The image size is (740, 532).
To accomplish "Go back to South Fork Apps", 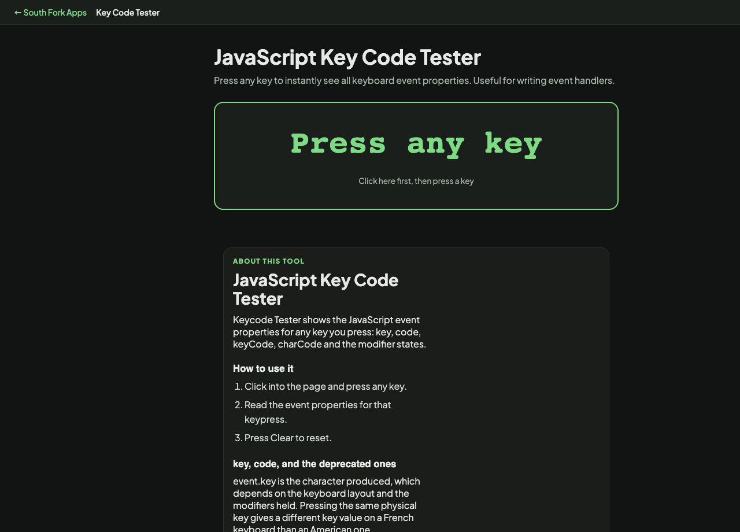I will click(50, 12).
